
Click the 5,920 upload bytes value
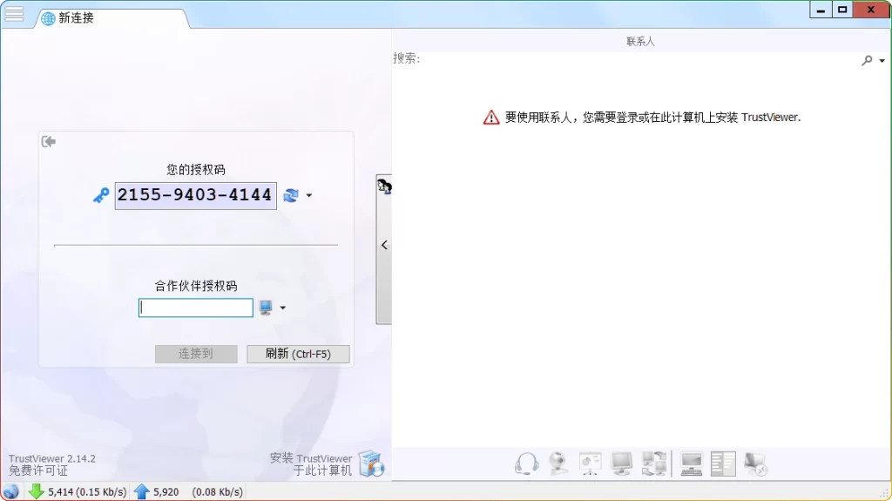point(166,492)
